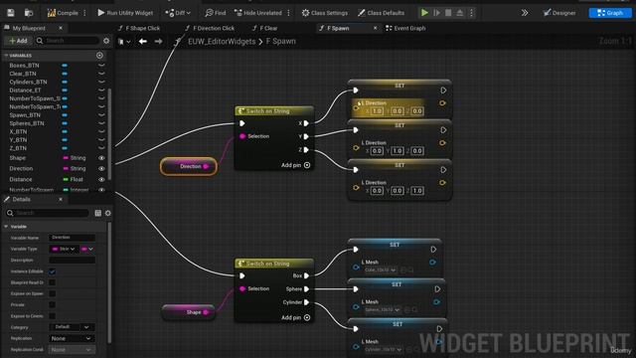Switch to the Designer view
Image resolution: width=636 pixels, height=358 pixels.
(x=559, y=13)
